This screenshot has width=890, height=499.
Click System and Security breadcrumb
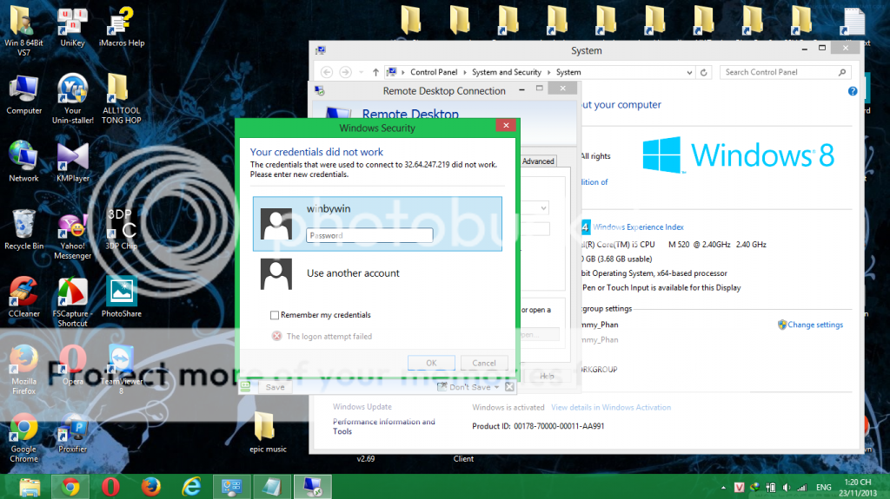point(507,72)
